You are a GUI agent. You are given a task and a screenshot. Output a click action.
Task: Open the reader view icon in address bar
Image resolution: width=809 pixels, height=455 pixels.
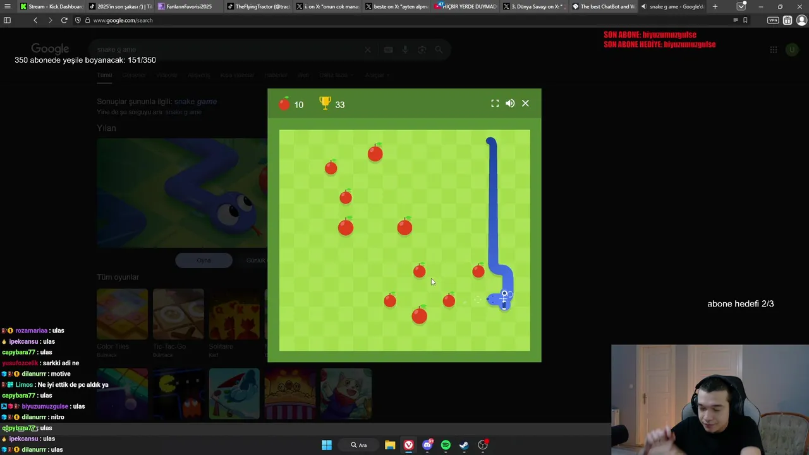click(x=735, y=20)
